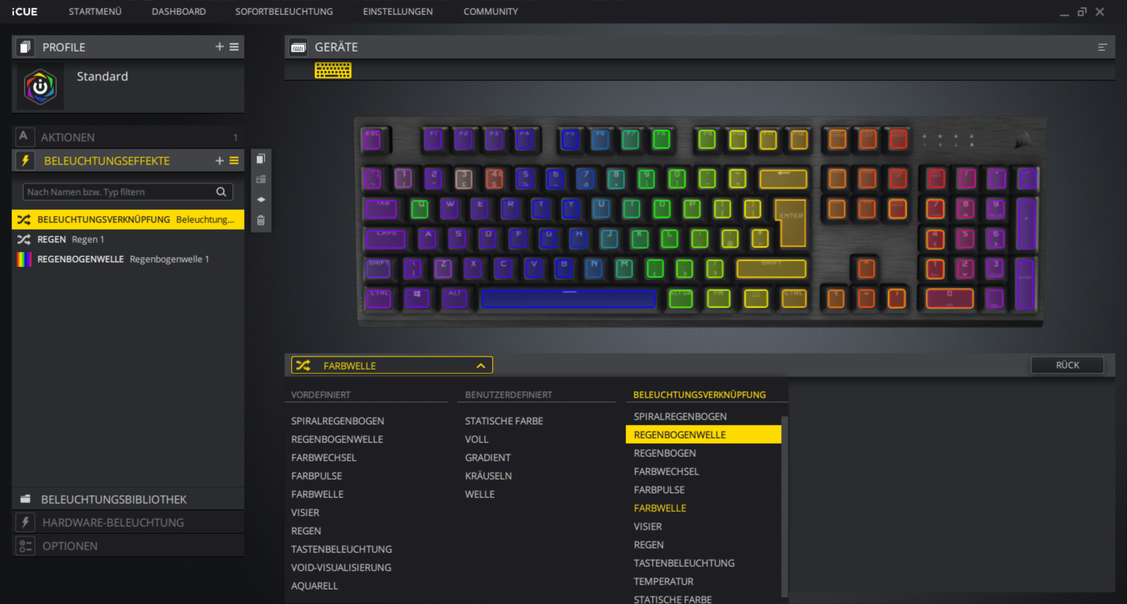Viewport: 1127px width, 604px height.
Task: Click the plus icon in the Profile header
Action: [219, 47]
